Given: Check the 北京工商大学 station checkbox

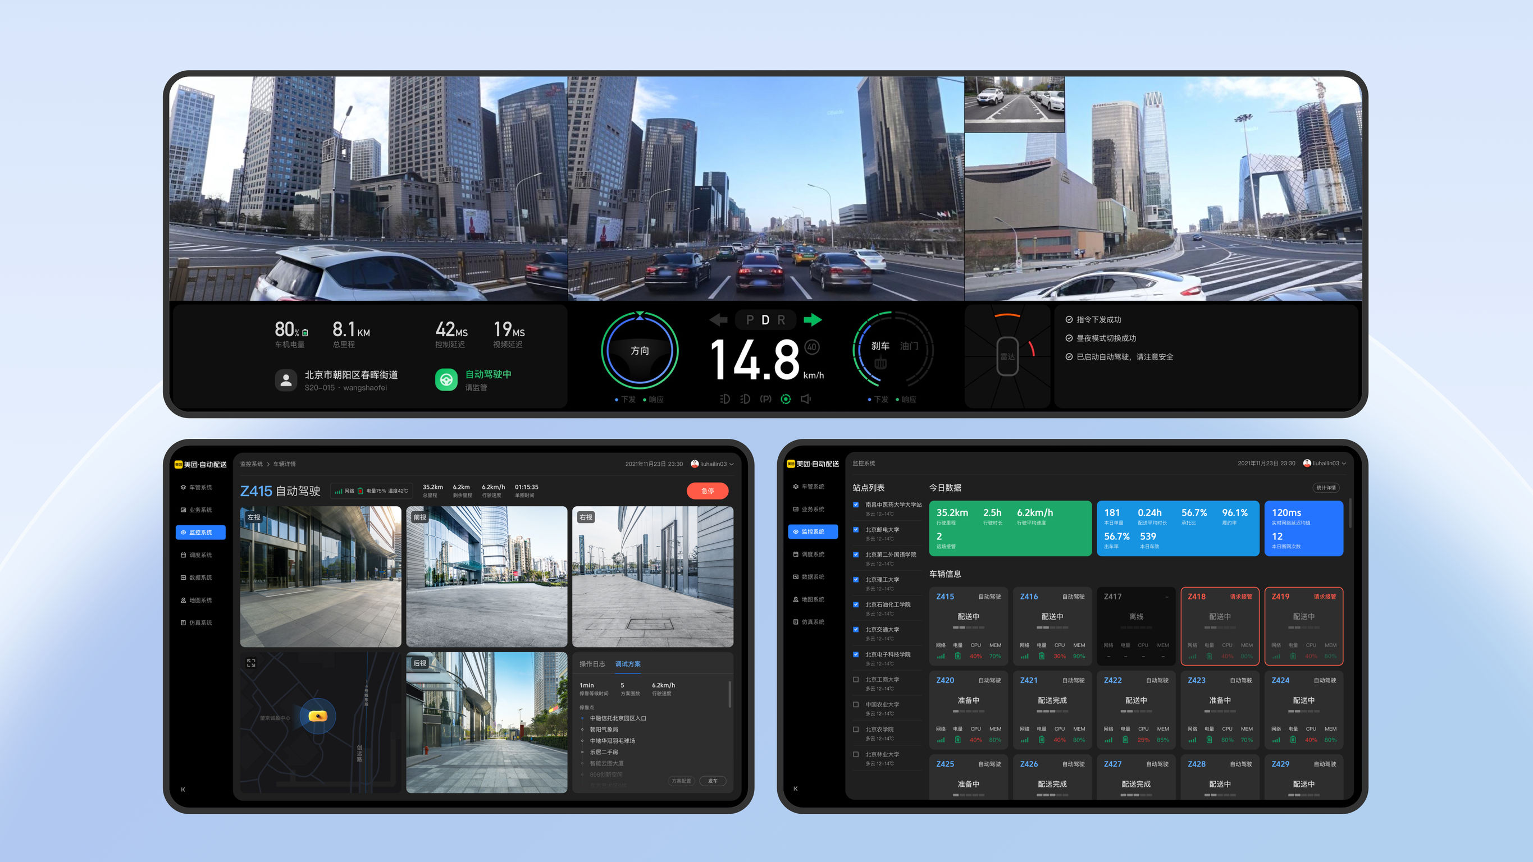Looking at the screenshot, I should (856, 680).
